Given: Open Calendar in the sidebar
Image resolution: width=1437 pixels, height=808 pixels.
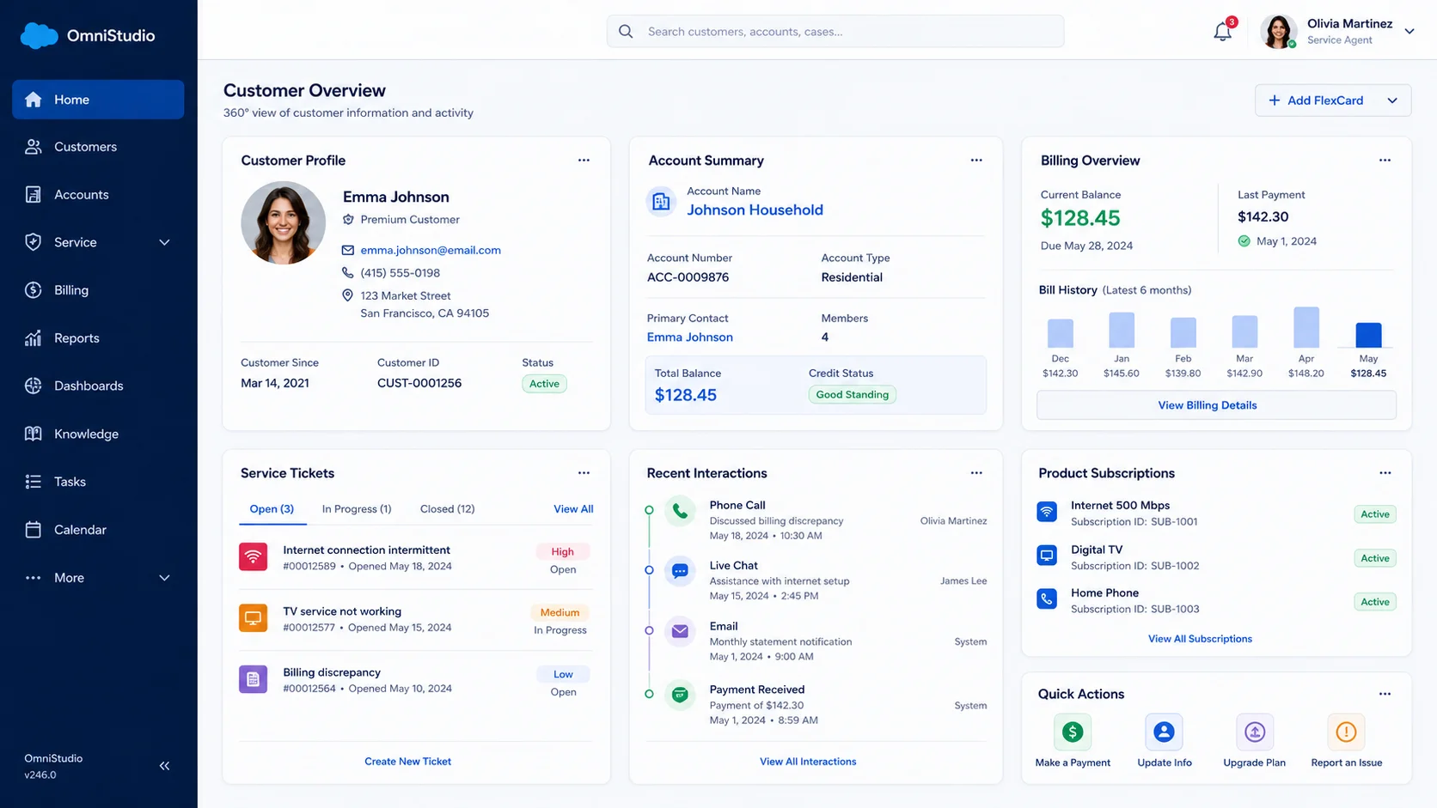Looking at the screenshot, I should [x=98, y=530].
